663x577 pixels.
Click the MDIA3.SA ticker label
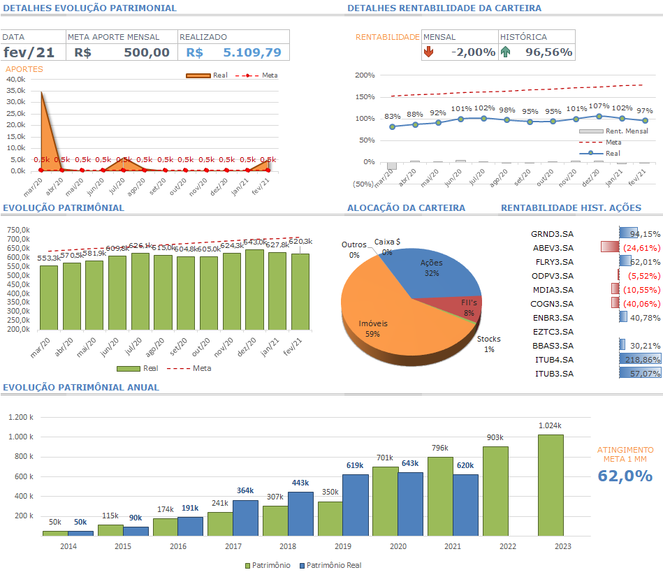(553, 290)
